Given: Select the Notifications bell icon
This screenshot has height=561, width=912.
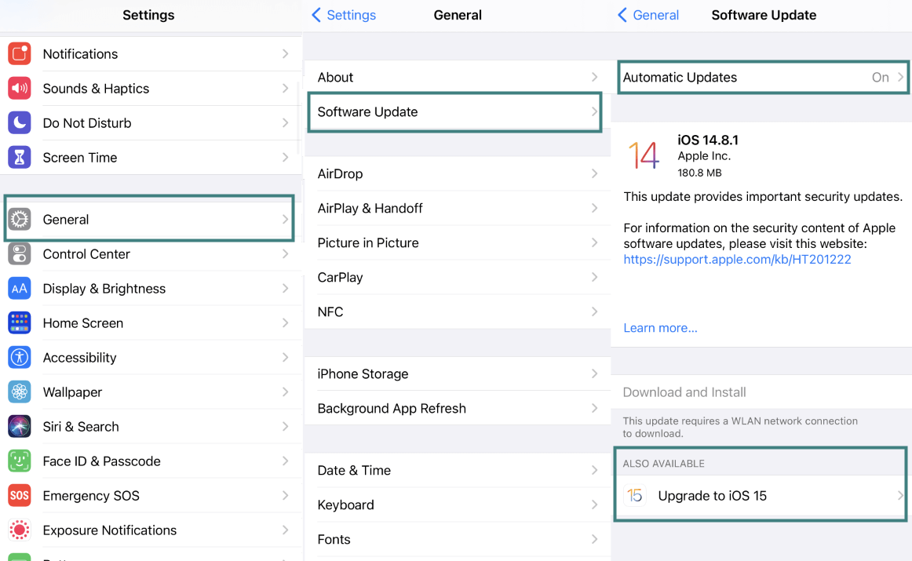Looking at the screenshot, I should [x=20, y=53].
